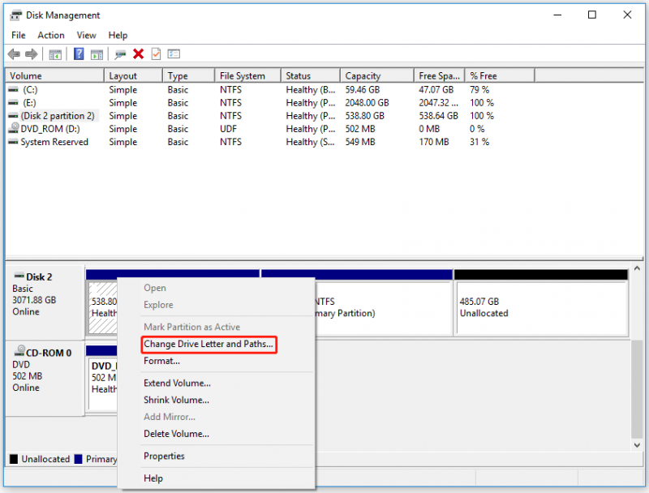Click the Show/Hide Console Tree toolbar icon
649x493 pixels.
coord(55,54)
